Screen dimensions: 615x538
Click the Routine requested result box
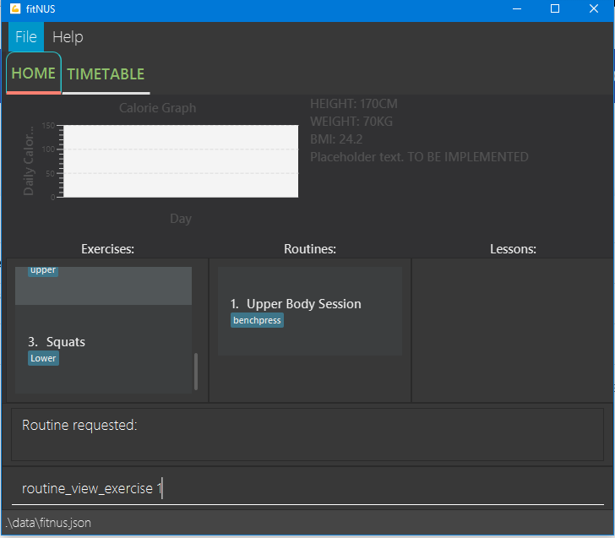tap(307, 434)
